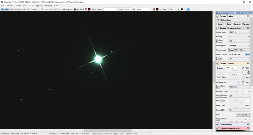Click the pinkish-brown square toolbar icon
This screenshot has width=253, height=135.
click(154, 9)
